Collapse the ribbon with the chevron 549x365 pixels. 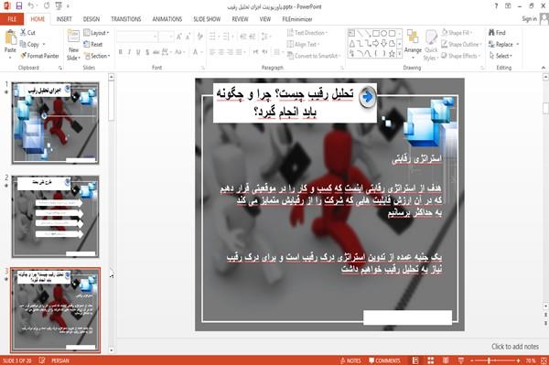544,68
